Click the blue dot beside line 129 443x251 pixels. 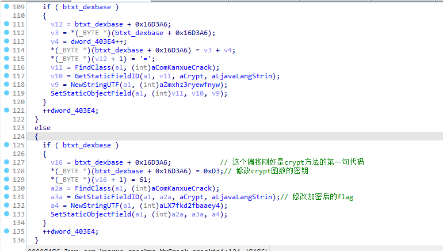coord(6,179)
